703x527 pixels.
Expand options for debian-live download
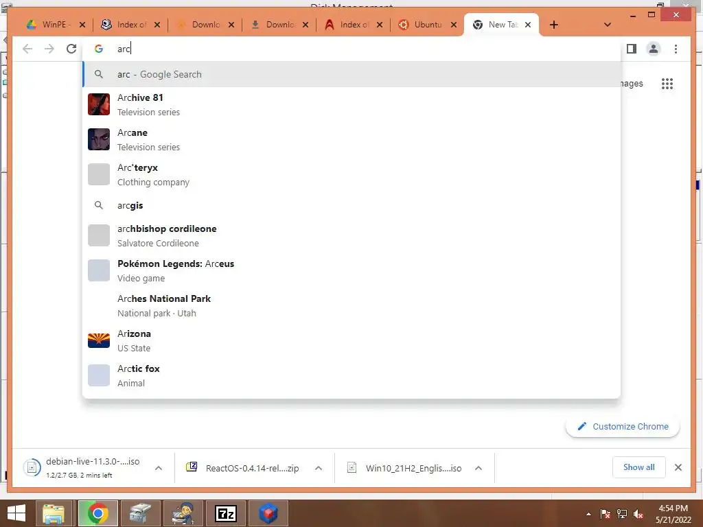point(159,468)
